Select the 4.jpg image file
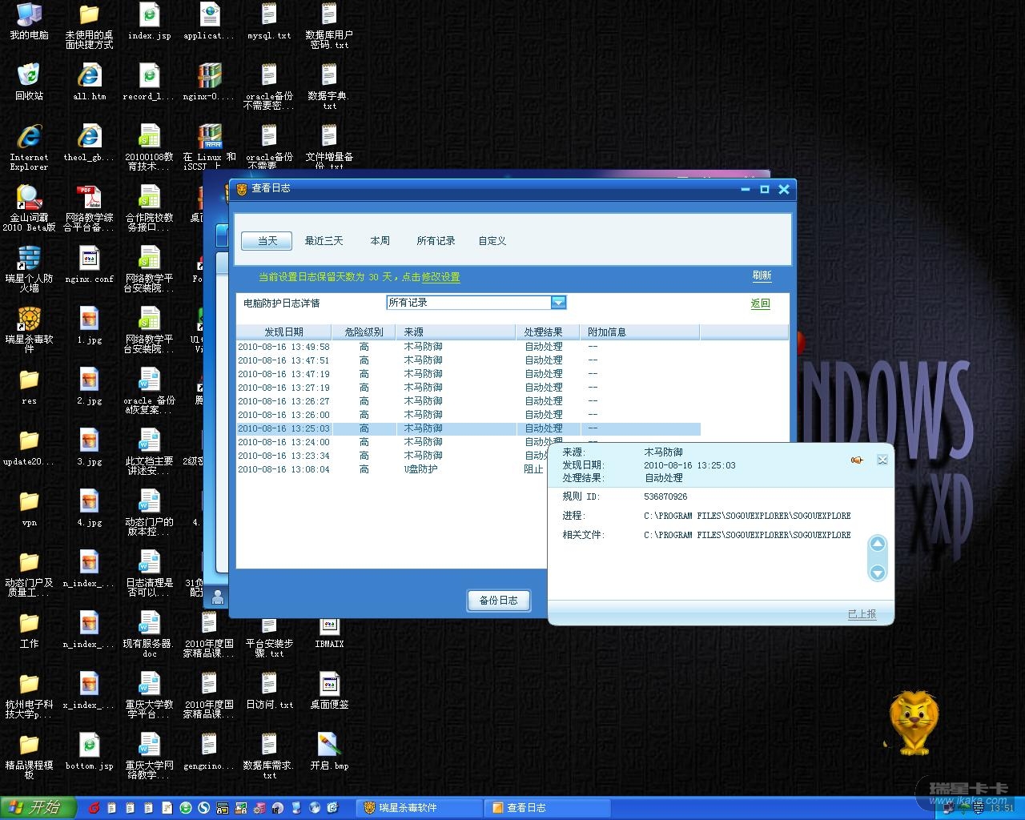 pyautogui.click(x=90, y=508)
